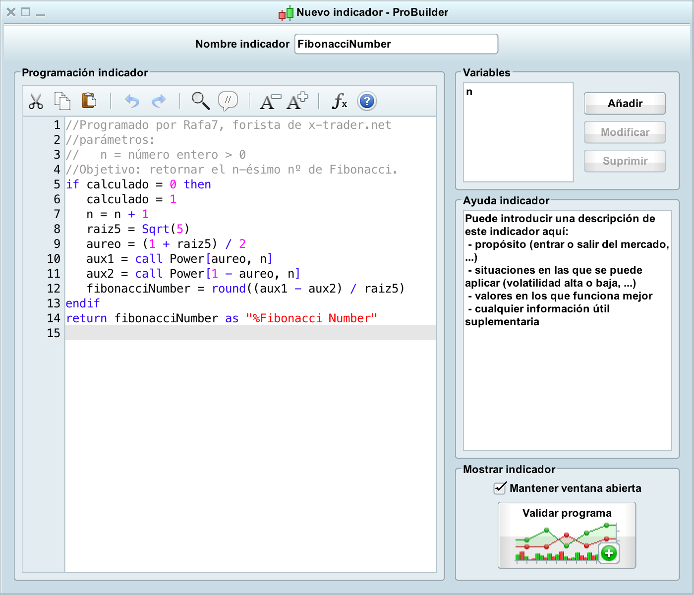
Task: Undo the last edit with undo arrow
Action: coord(131,101)
